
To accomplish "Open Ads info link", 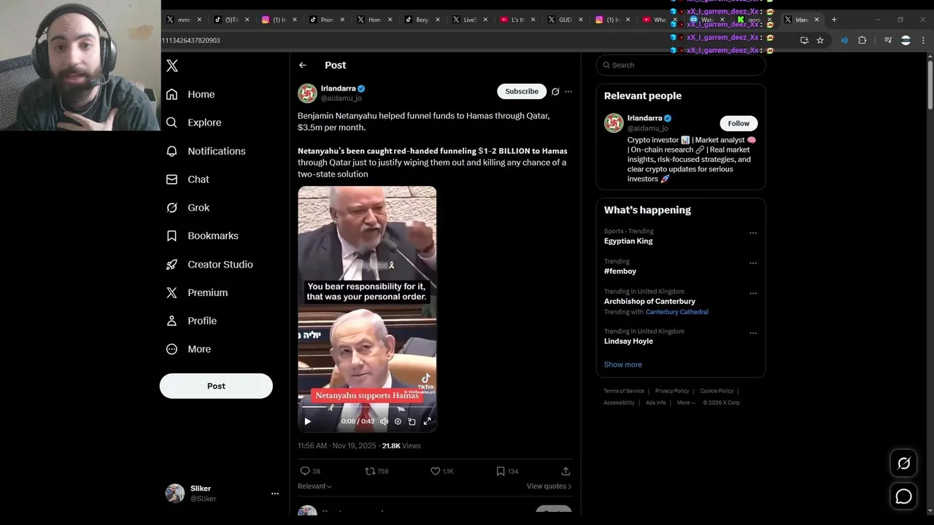I will tap(656, 402).
